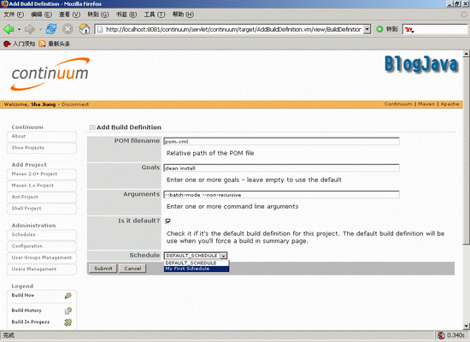Image resolution: width=470 pixels, height=342 pixels.
Task: Click the Disconnect link
Action: pos(75,104)
